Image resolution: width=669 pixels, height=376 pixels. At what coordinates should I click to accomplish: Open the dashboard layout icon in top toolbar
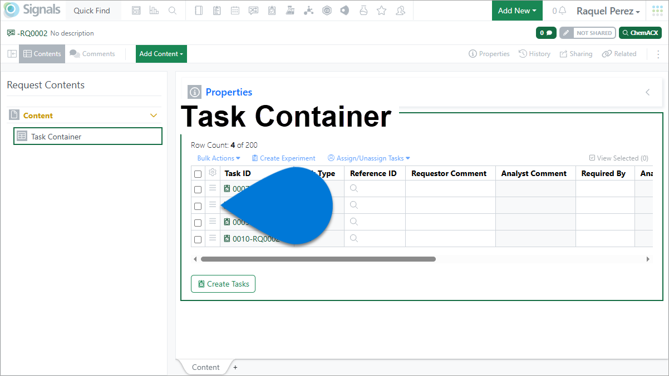(x=136, y=11)
